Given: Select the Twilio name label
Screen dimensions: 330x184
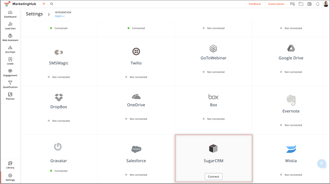Looking at the screenshot, I should pos(136,63).
